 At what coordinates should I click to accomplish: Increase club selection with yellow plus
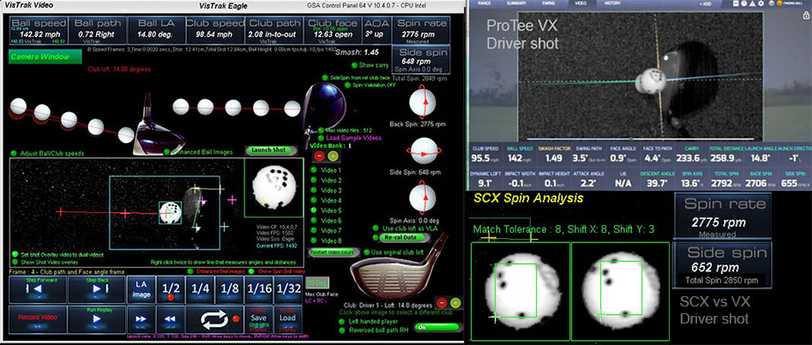coord(454,303)
